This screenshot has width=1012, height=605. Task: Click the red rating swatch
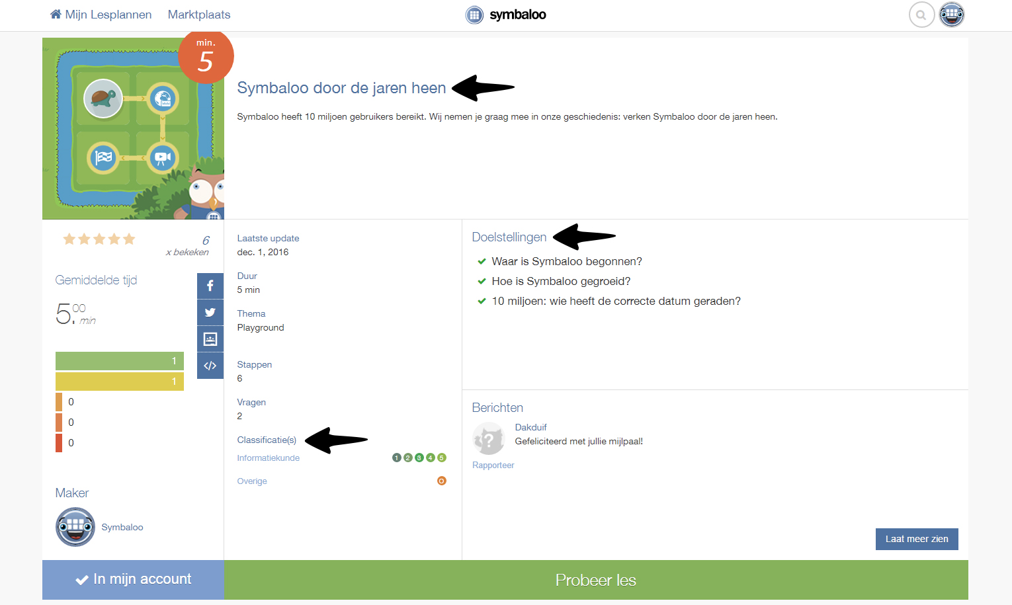[59, 443]
